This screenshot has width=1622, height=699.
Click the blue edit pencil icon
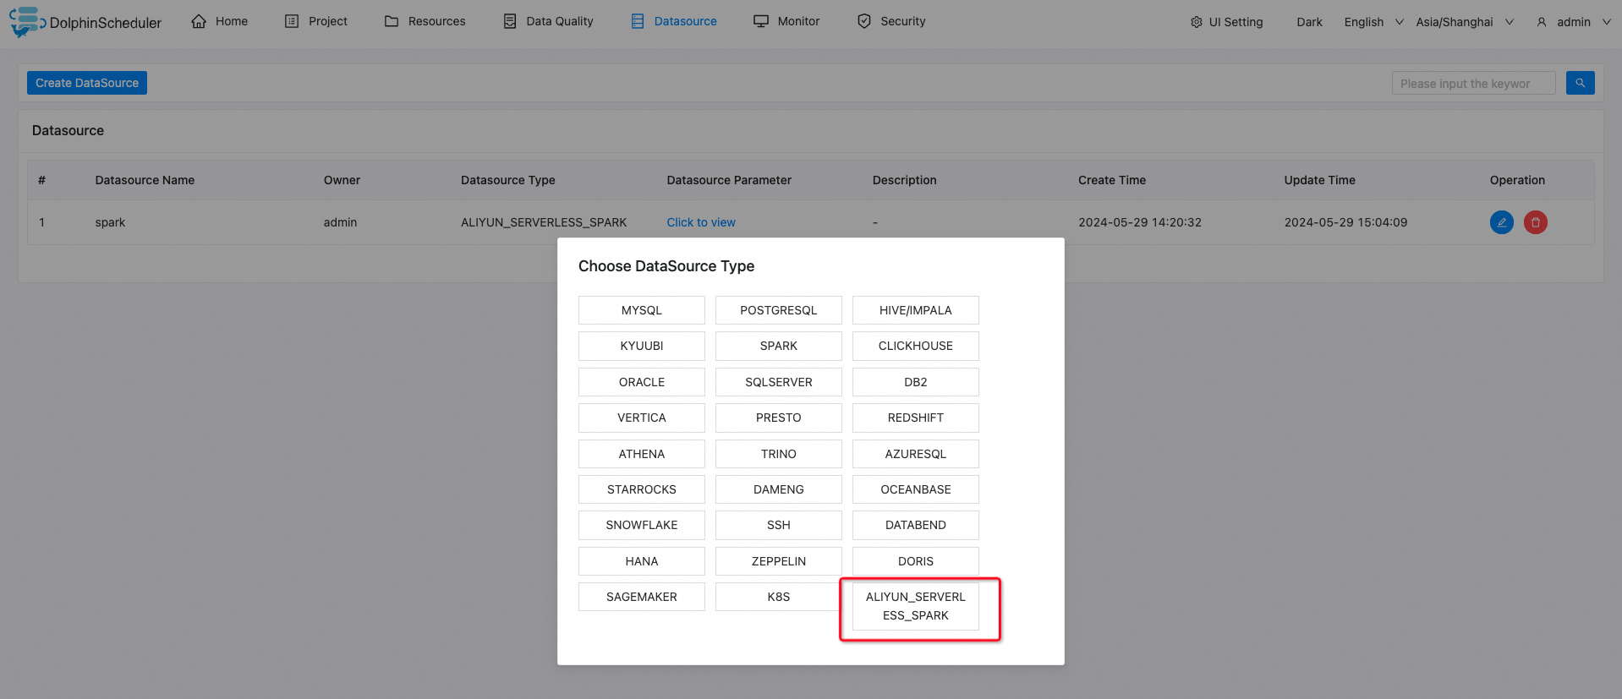pyautogui.click(x=1501, y=222)
